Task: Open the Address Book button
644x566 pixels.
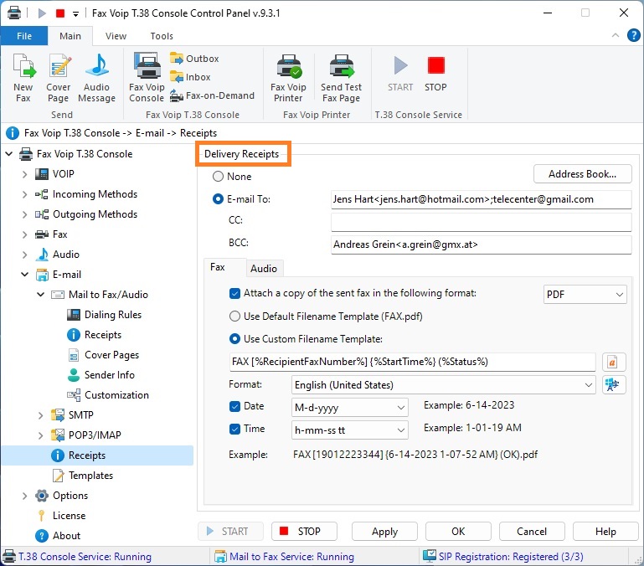Action: point(582,174)
